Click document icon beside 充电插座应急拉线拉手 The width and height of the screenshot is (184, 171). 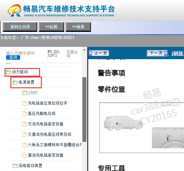[x=24, y=103]
